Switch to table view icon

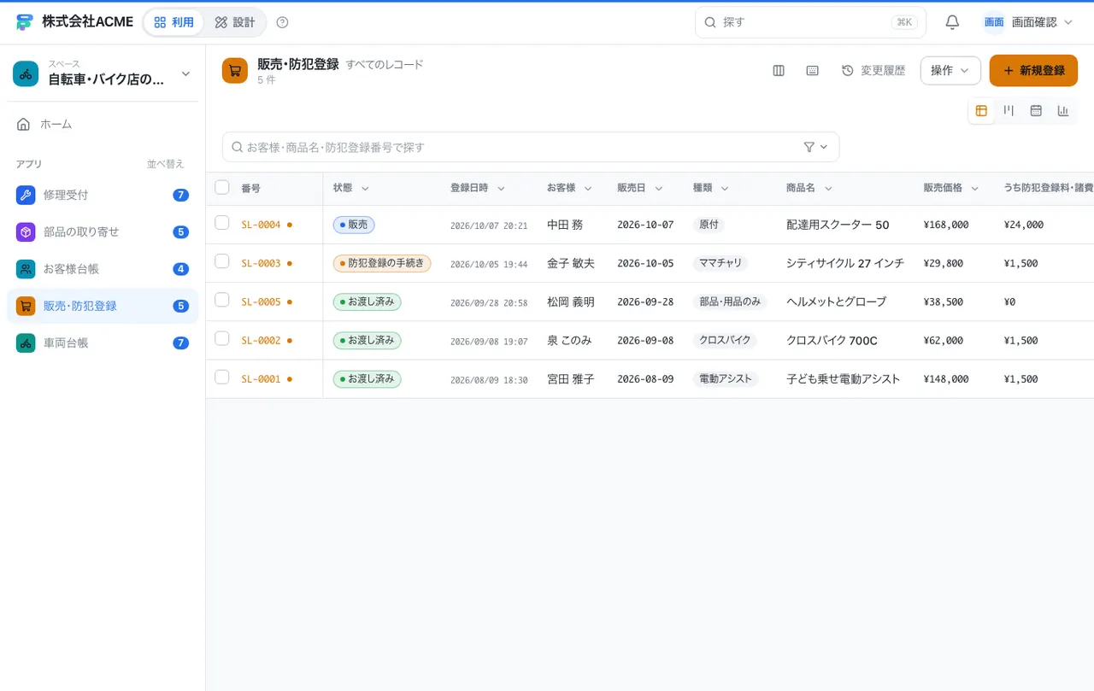click(x=981, y=110)
